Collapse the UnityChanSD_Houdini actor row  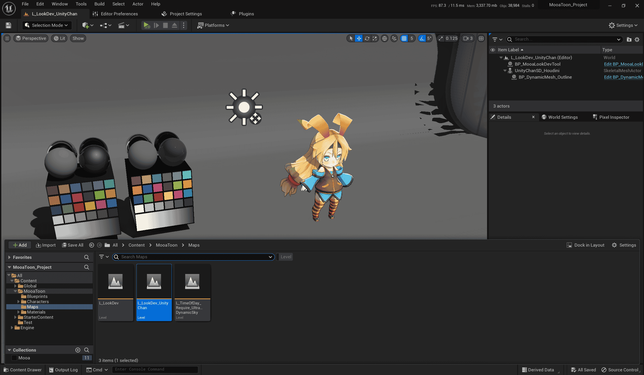click(x=505, y=71)
